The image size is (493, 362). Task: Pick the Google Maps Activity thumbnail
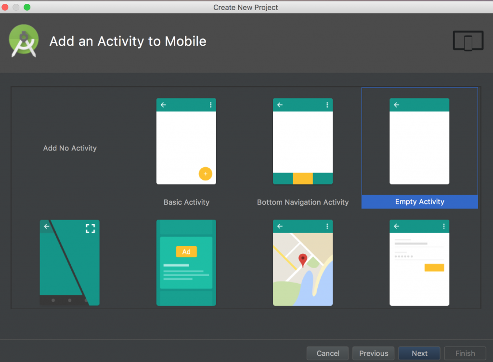coord(303,262)
